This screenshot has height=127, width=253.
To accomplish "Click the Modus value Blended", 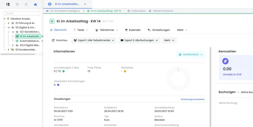I will [159, 120].
